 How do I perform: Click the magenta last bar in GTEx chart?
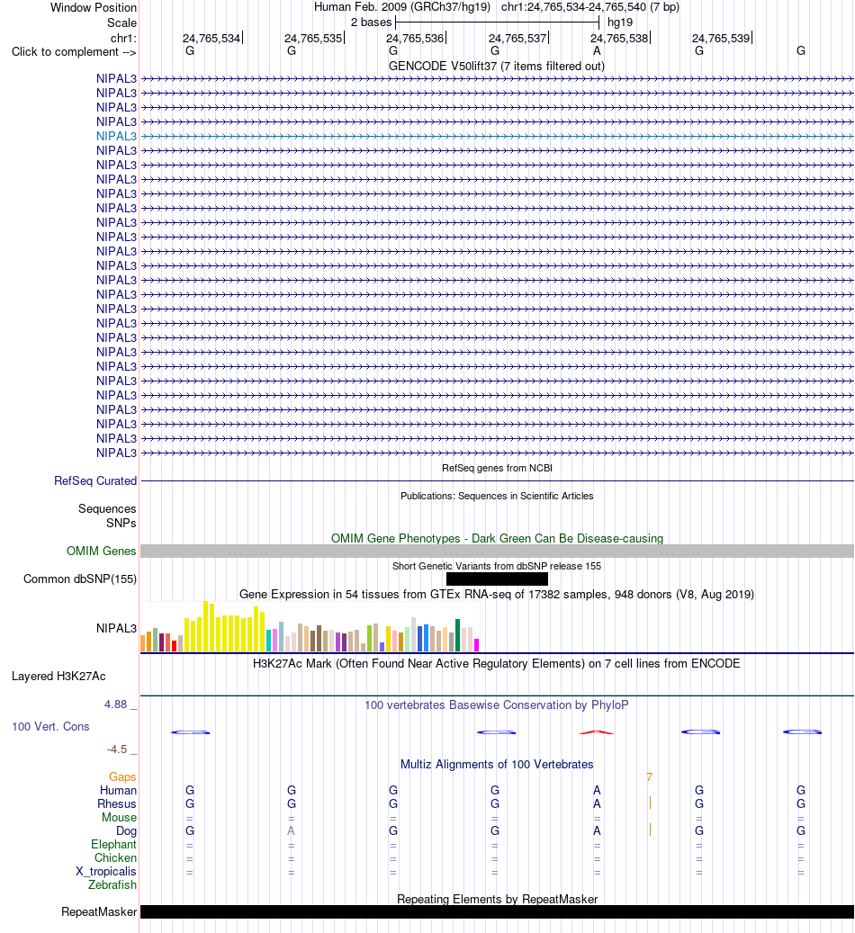tap(476, 645)
